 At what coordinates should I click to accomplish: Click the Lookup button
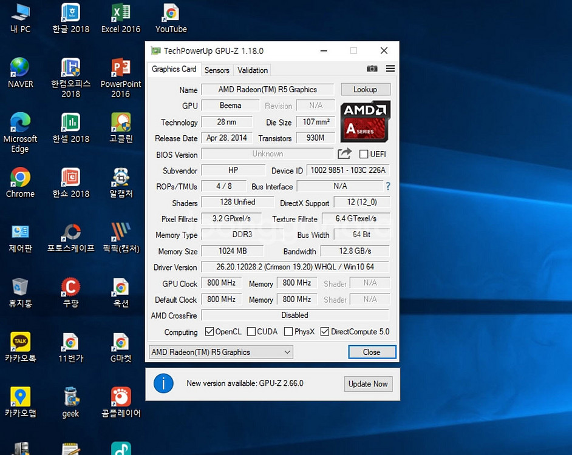point(366,89)
